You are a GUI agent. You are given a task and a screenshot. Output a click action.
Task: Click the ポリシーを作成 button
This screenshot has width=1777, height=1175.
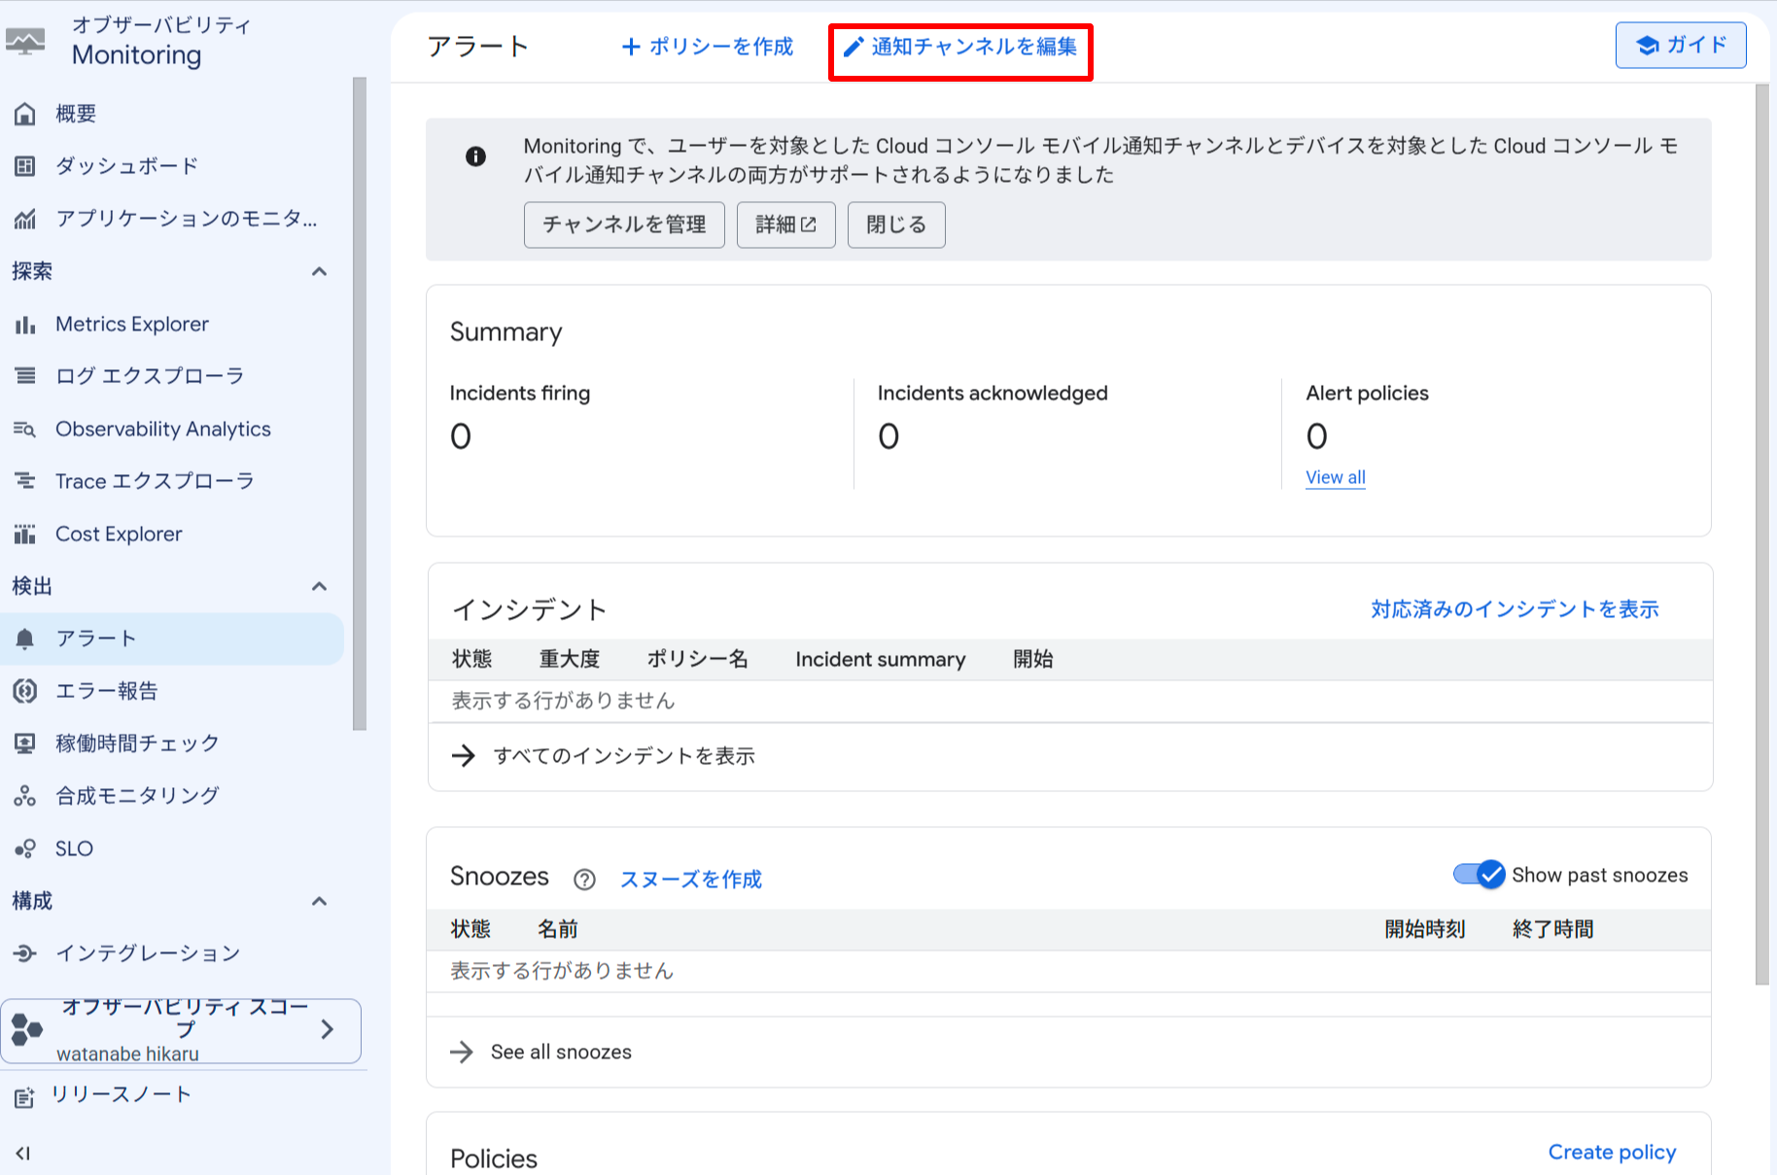pyautogui.click(x=708, y=47)
